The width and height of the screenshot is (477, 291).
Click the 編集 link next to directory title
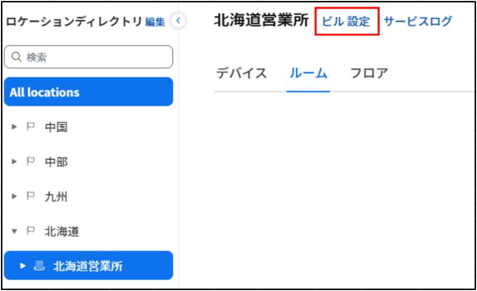coord(155,22)
